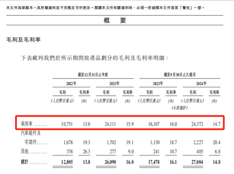Image resolution: width=234 pixels, height=174 pixels.
Task: Select the 其他 row label
Action: pos(25,151)
